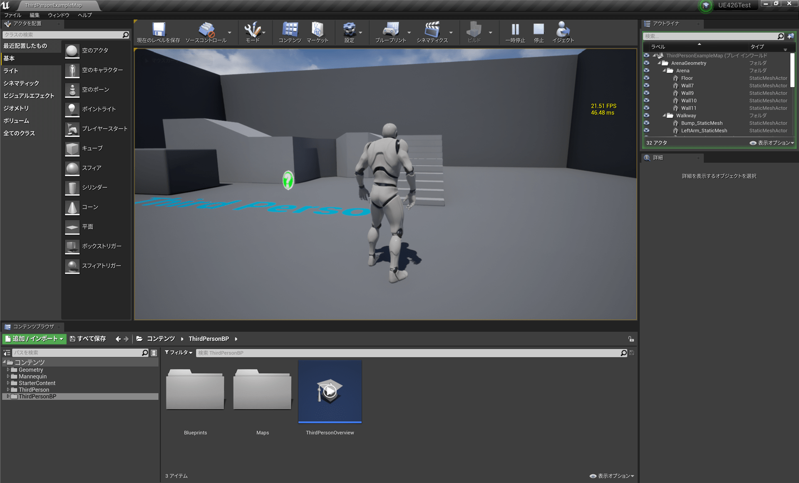The image size is (799, 483).
Task: Click the outliner search (検索) field
Action: point(714,36)
